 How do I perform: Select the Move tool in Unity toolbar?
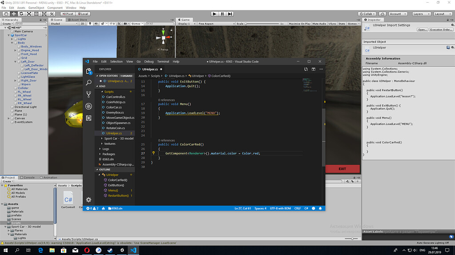14,14
